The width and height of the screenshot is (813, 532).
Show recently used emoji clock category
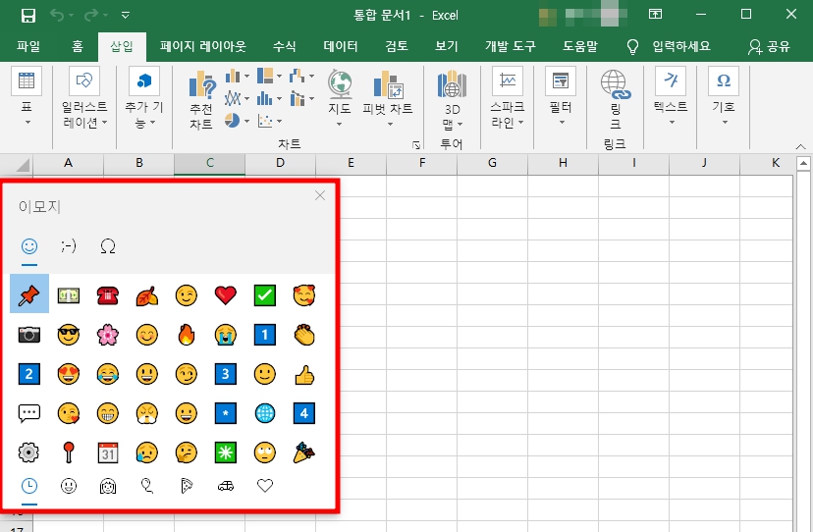29,486
